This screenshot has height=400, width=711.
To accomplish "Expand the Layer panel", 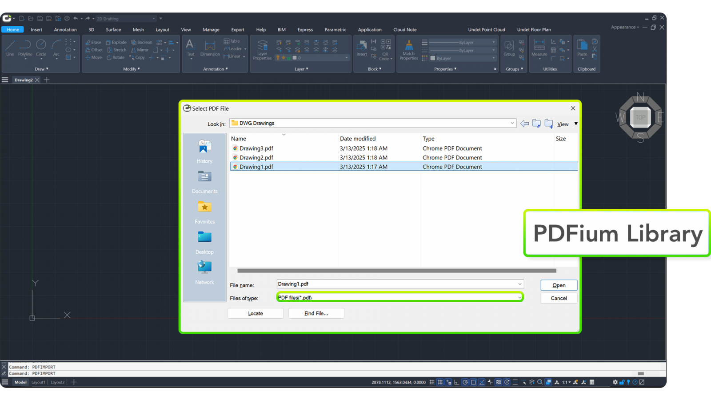I will 301,69.
